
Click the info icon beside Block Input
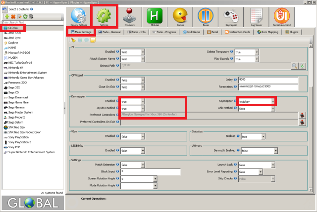click(x=117, y=171)
